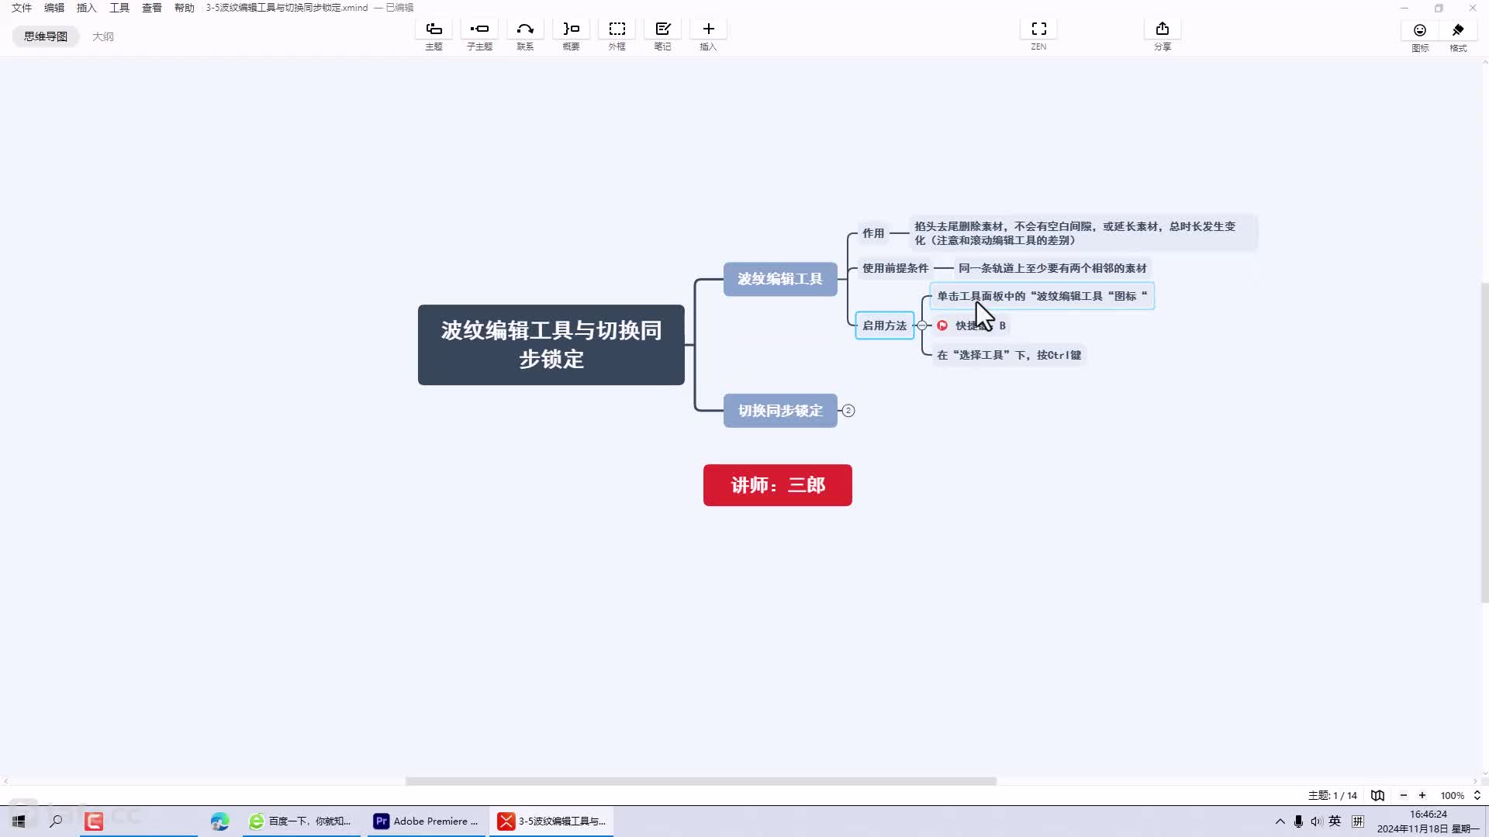Toggle the 拼 IME mode indicator
The height and width of the screenshot is (837, 1489).
click(1358, 821)
